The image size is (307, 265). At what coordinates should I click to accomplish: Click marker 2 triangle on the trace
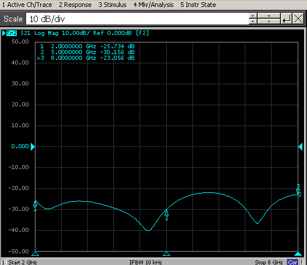pos(166,213)
